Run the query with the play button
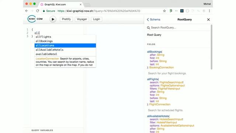Screen dimensions: 236x133 53,19
